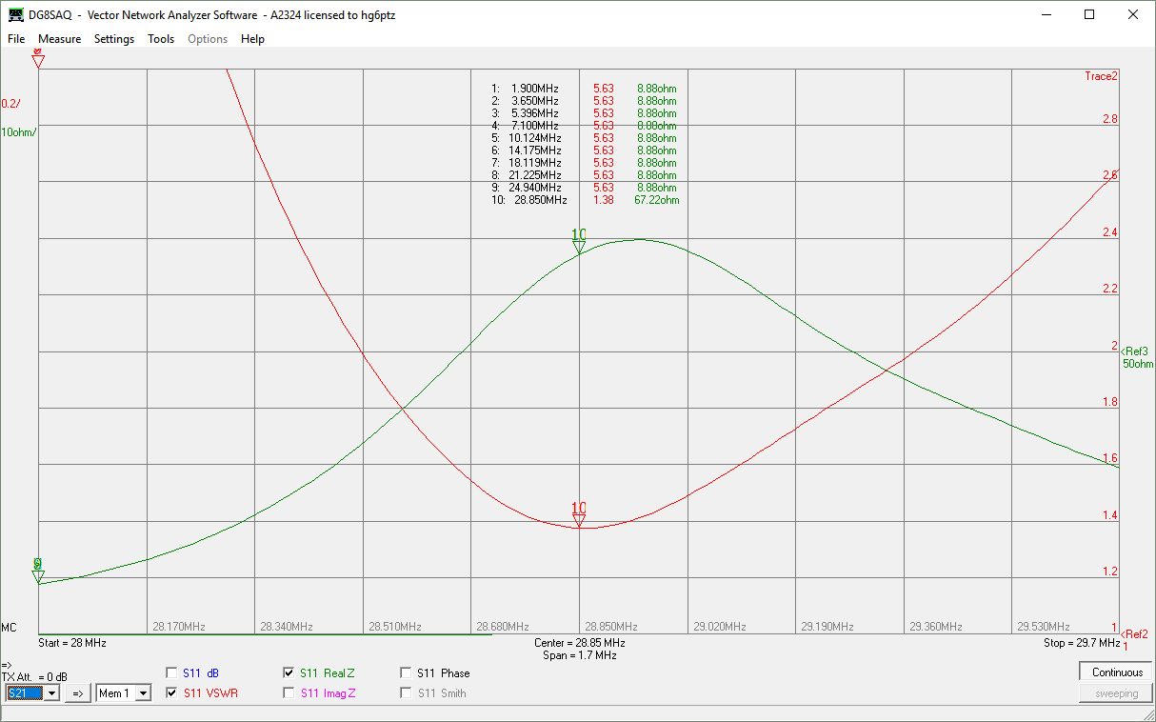Open the Tools menu
The image size is (1156, 722).
pos(161,39)
